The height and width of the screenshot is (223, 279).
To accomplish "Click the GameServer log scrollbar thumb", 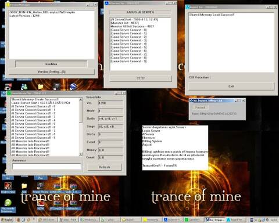I will coord(81,111).
